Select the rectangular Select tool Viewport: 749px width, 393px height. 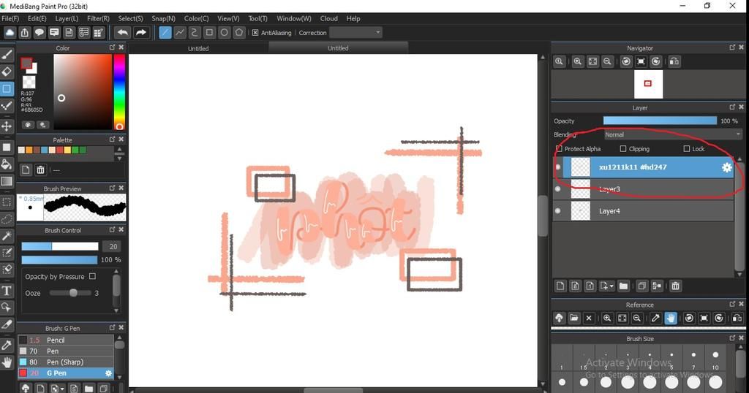7,202
